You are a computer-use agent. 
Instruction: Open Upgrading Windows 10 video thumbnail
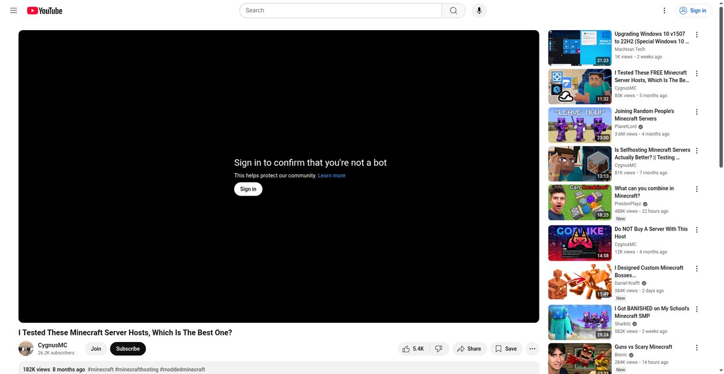580,48
